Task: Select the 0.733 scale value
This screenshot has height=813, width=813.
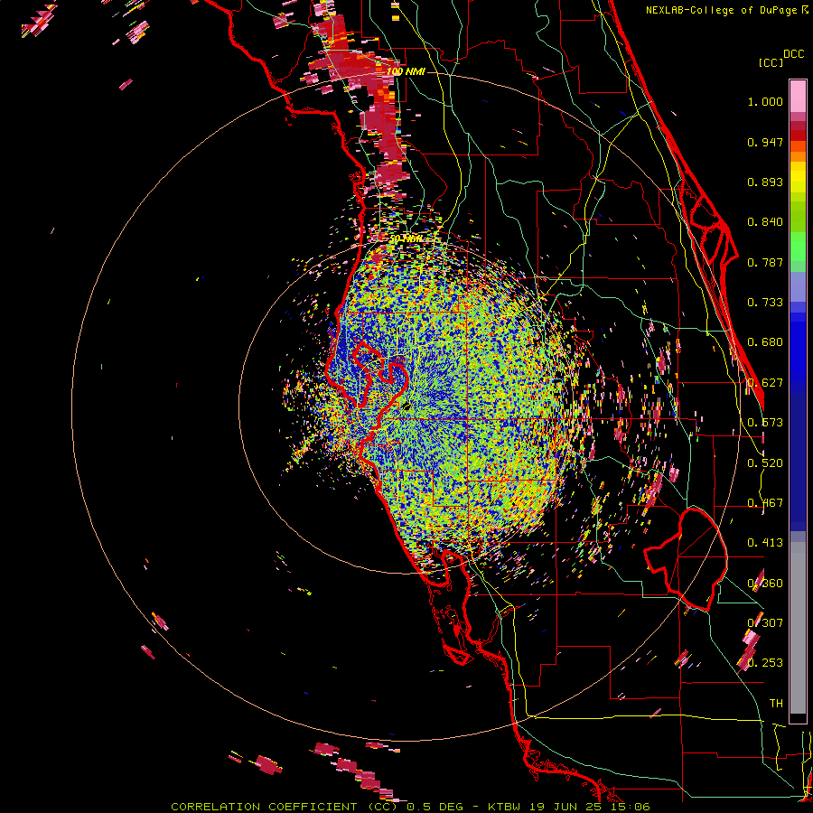Action: point(765,303)
